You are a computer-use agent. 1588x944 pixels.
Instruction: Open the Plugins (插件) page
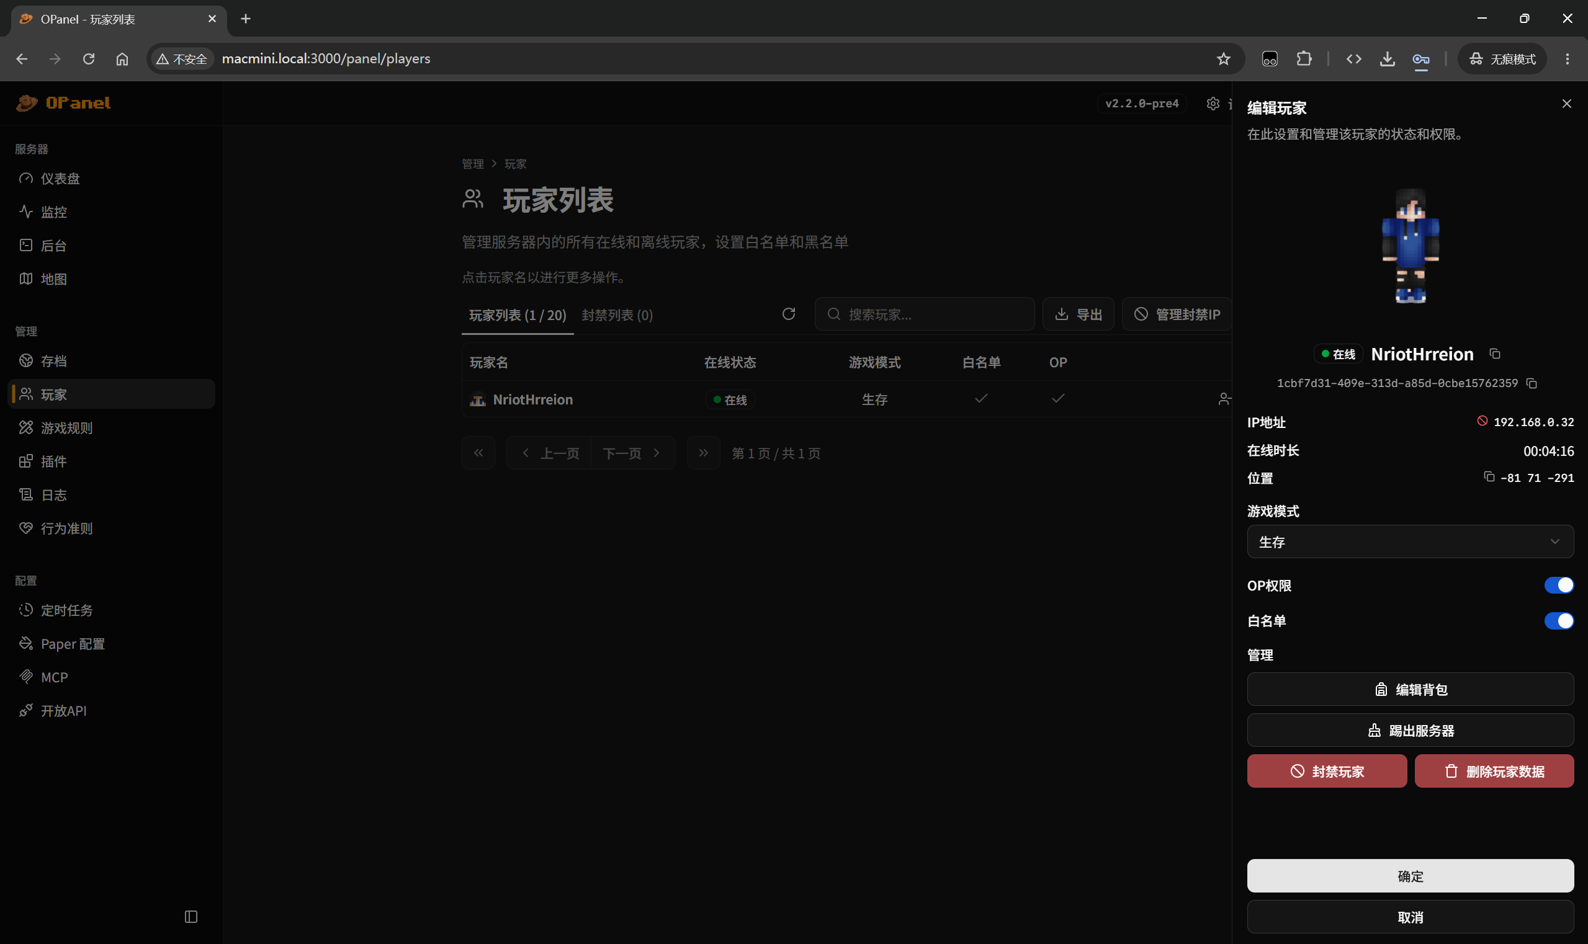point(111,461)
